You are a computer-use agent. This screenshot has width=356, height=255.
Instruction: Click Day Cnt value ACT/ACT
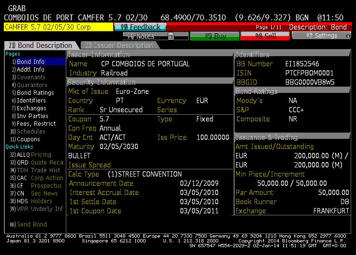click(x=112, y=137)
